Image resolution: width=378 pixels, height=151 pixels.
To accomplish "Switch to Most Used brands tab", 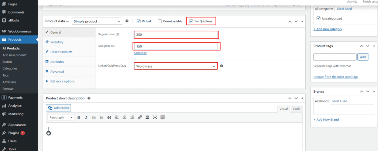I will click(x=340, y=101).
